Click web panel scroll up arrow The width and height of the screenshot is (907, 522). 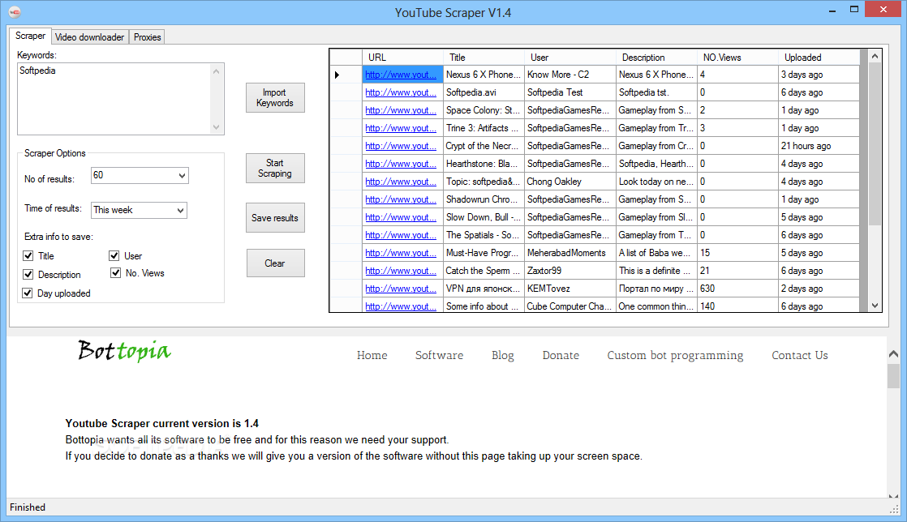click(894, 353)
